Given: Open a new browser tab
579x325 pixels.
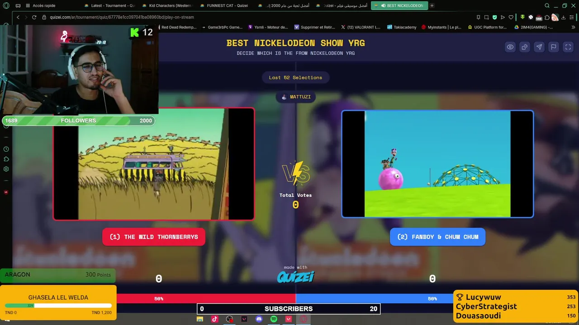Looking at the screenshot, I should pyautogui.click(x=432, y=5).
